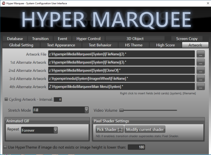Image resolution: width=211 pixels, height=155 pixels.
Task: Click Modify current shader button
Action: click(145, 129)
